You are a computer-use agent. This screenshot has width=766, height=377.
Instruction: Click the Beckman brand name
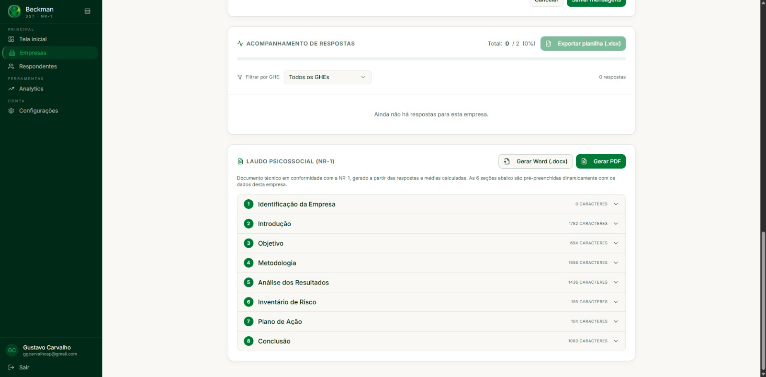pos(39,9)
